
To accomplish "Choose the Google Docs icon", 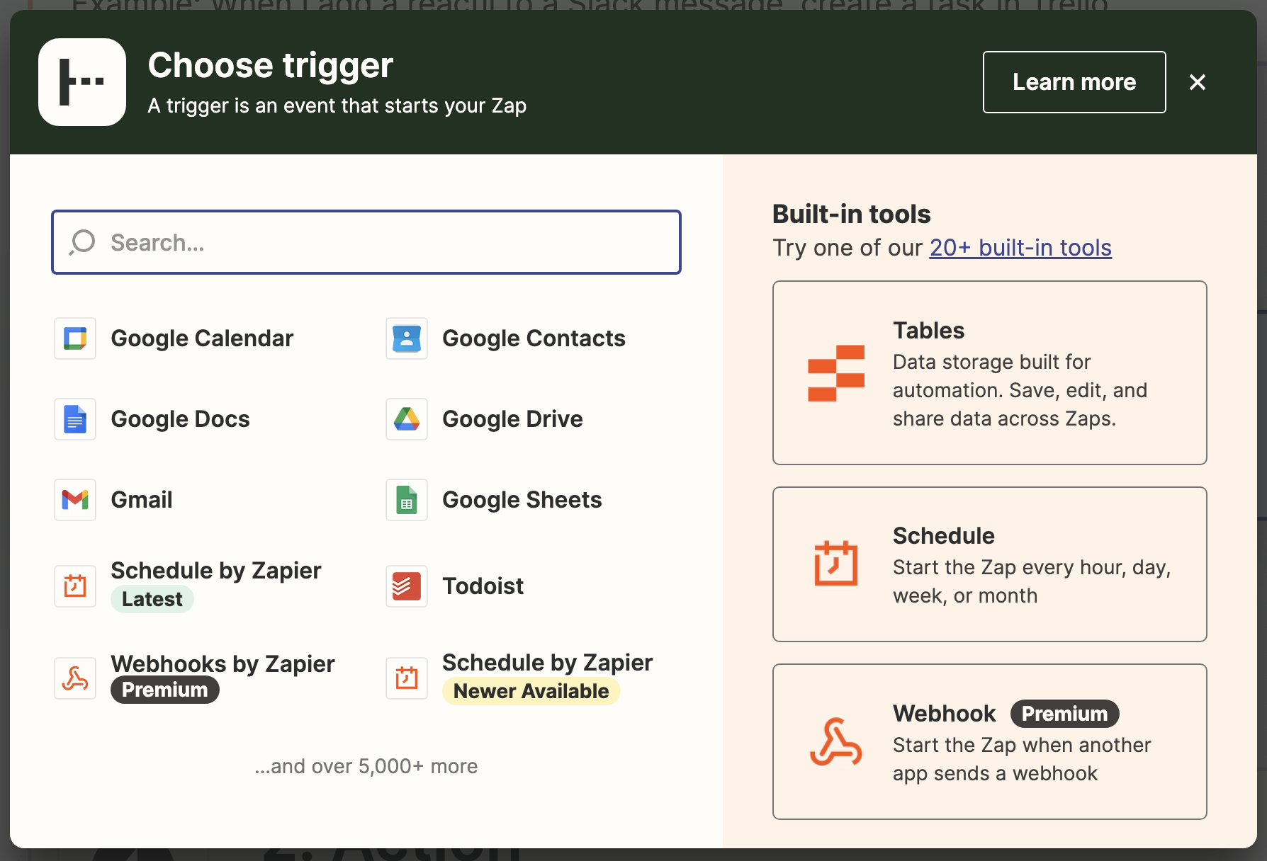I will coord(75,419).
